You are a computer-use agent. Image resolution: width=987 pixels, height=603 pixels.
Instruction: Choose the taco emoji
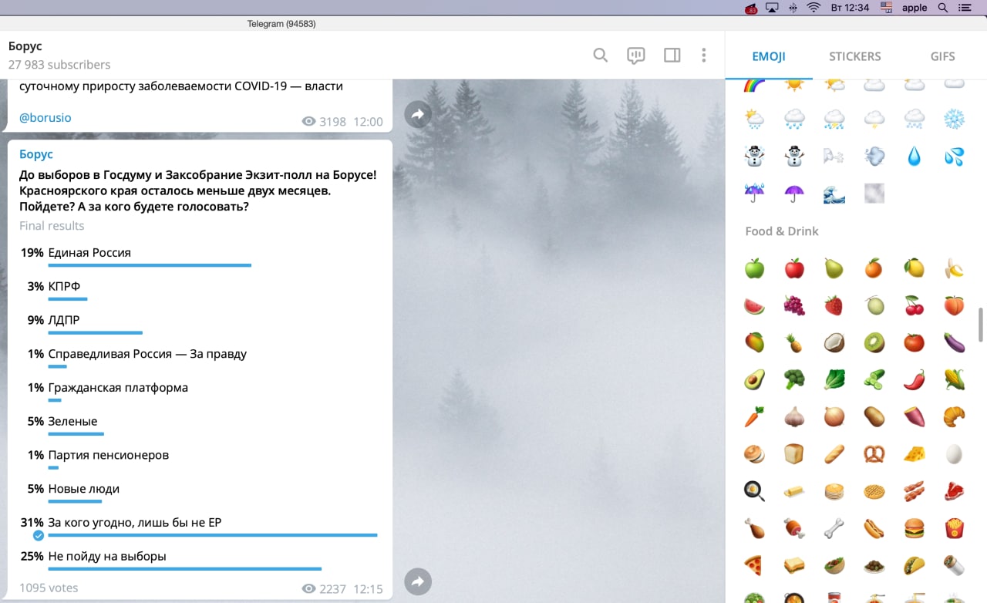click(914, 565)
